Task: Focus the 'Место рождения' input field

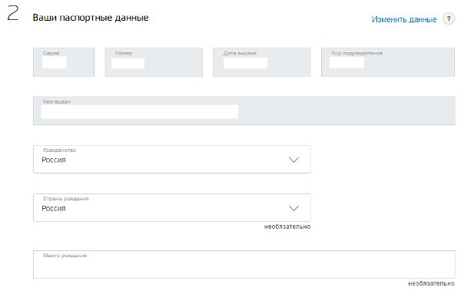Action: click(x=244, y=265)
